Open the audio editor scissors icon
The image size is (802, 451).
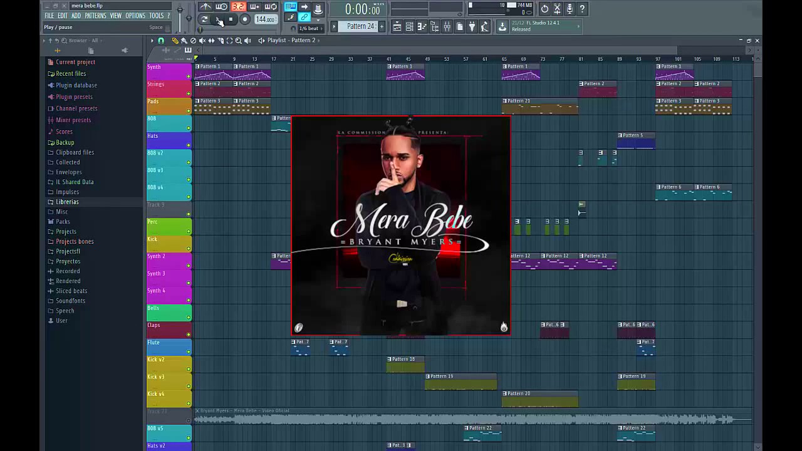[x=557, y=9]
